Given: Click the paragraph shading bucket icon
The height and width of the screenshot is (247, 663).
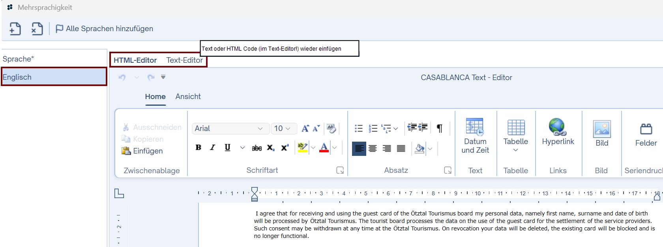Looking at the screenshot, I should coord(420,148).
